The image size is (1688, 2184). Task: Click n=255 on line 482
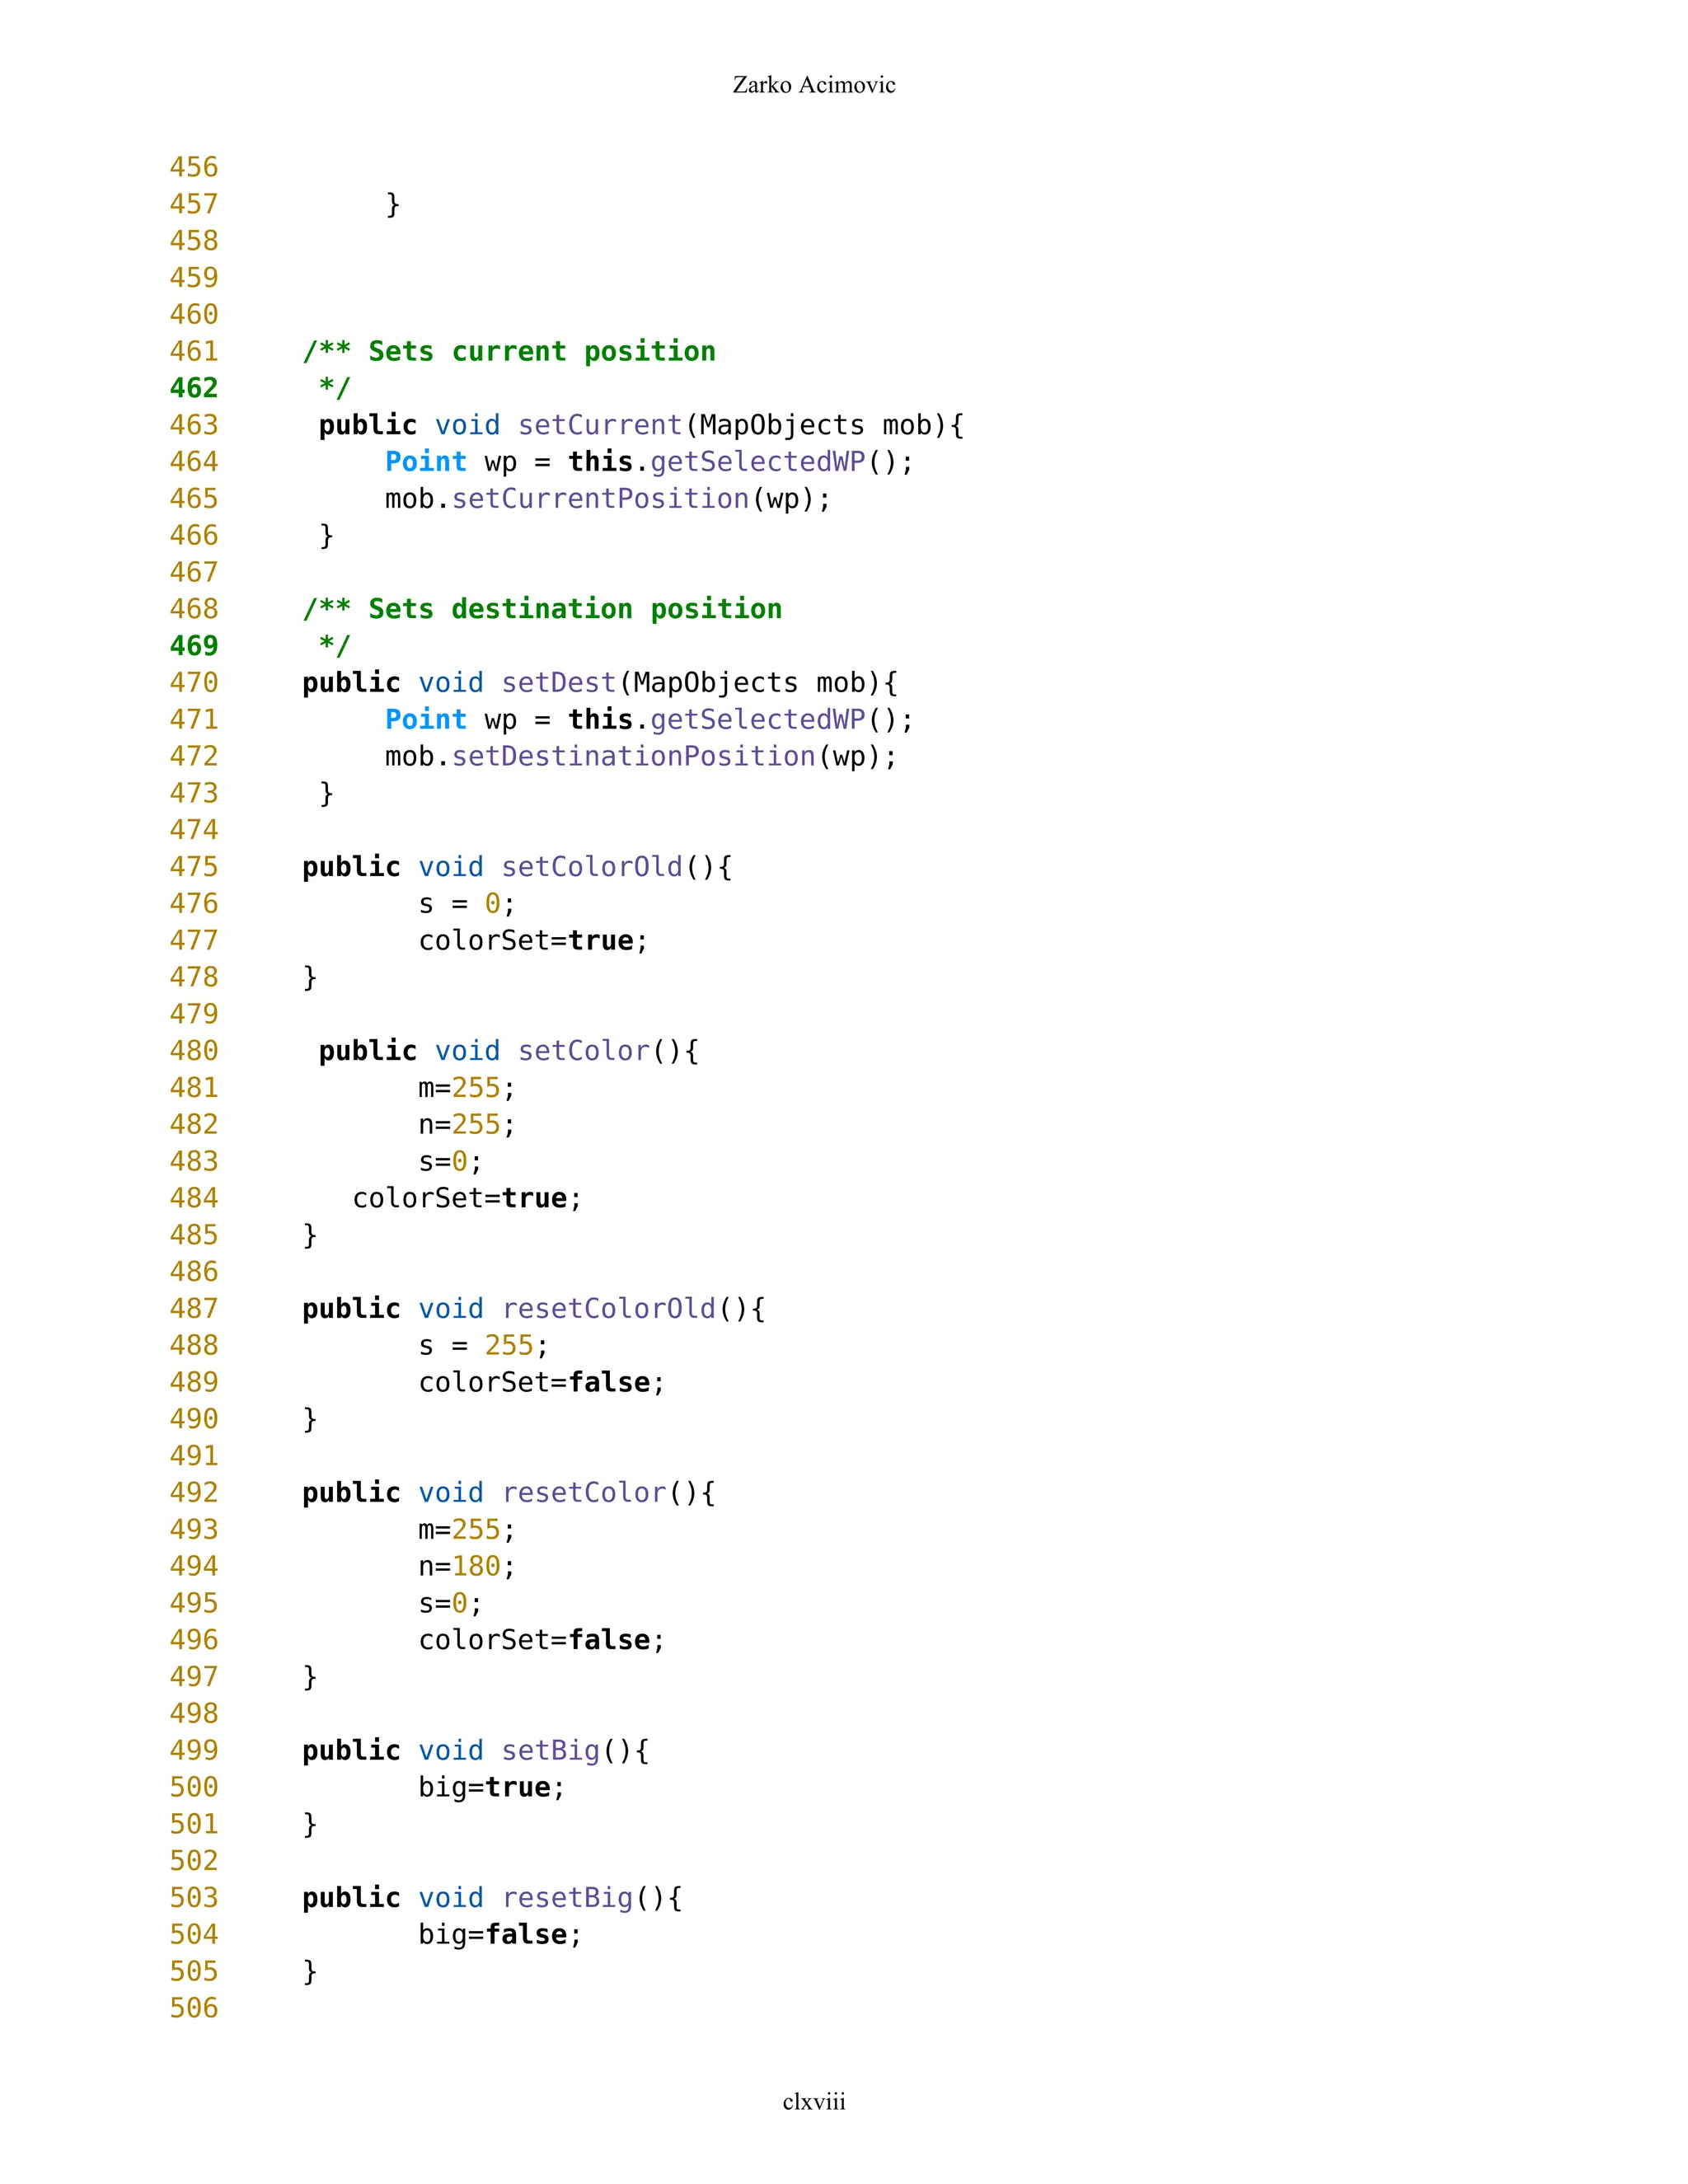(x=467, y=1125)
